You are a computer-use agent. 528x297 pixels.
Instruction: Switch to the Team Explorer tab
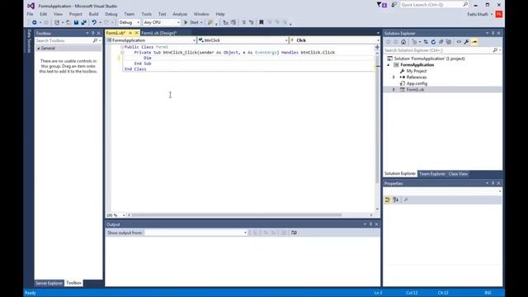coord(432,174)
